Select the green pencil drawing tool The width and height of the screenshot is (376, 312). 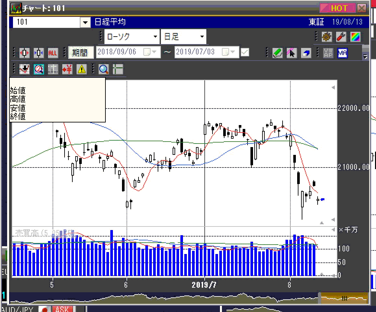pyautogui.click(x=278, y=53)
